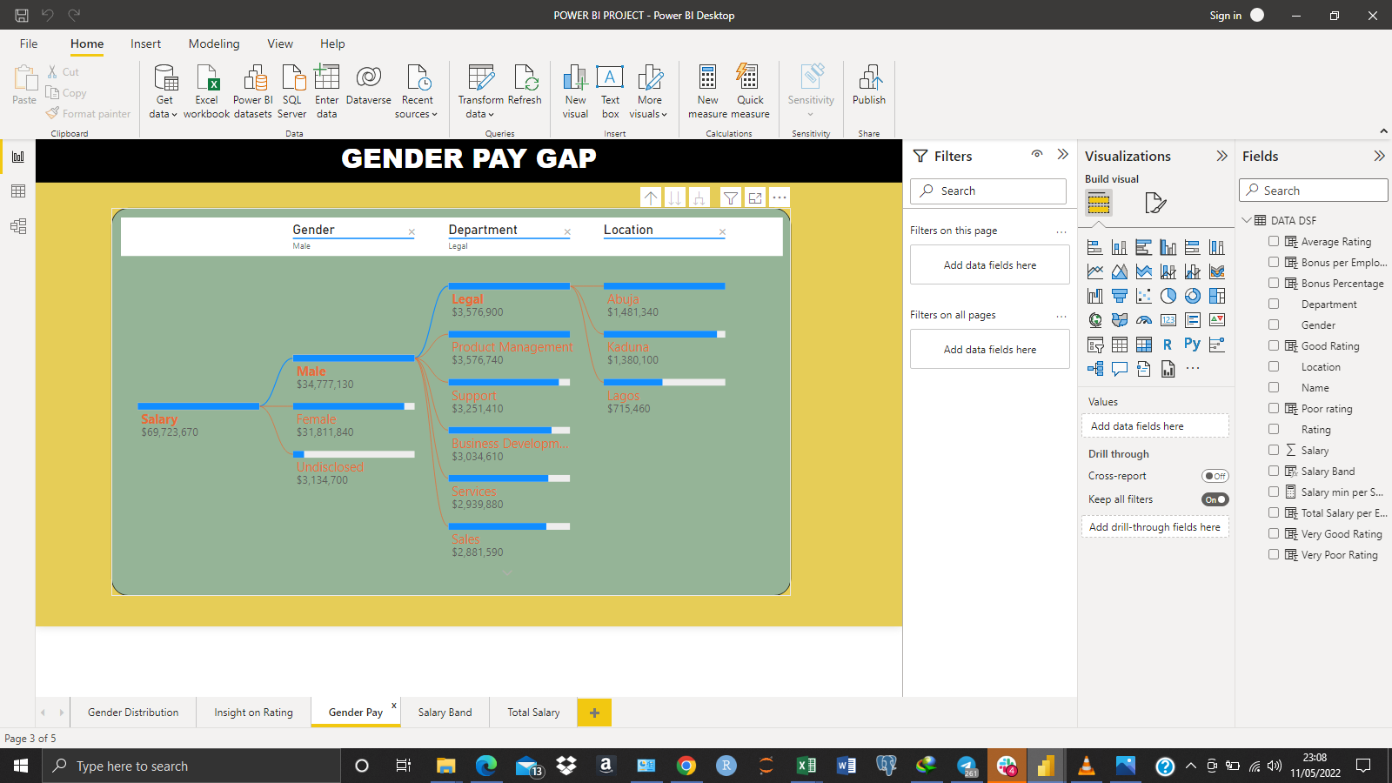Select the Data view icon in left sidebar

pyautogui.click(x=18, y=191)
